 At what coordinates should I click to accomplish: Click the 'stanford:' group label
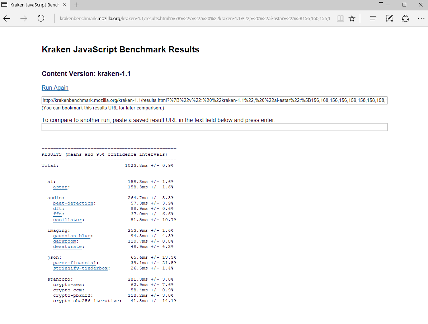(60, 279)
